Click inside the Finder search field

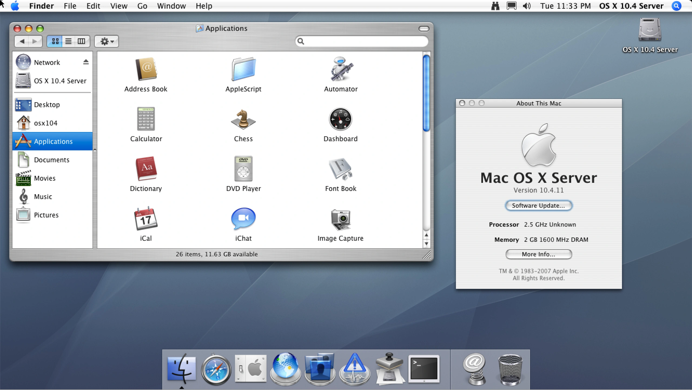[362, 41]
